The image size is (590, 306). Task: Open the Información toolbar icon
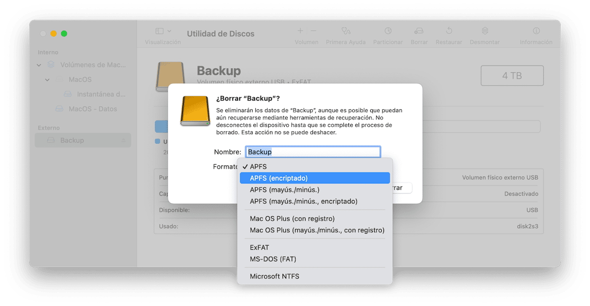coord(536,31)
